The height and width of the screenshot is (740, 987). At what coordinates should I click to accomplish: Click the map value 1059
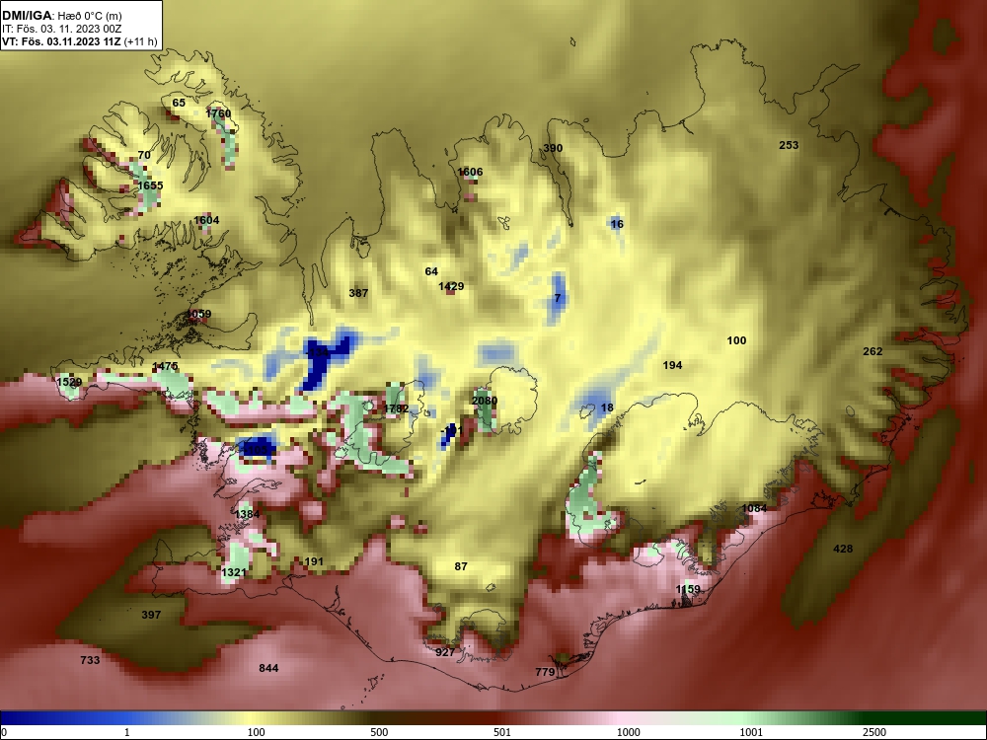[x=199, y=314]
